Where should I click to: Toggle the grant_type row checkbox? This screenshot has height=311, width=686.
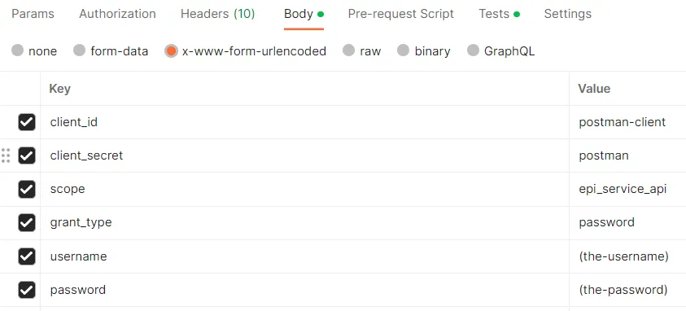(x=27, y=222)
